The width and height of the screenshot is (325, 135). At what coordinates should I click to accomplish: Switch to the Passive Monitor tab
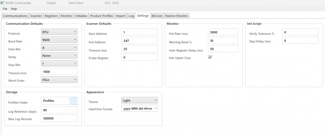177,16
